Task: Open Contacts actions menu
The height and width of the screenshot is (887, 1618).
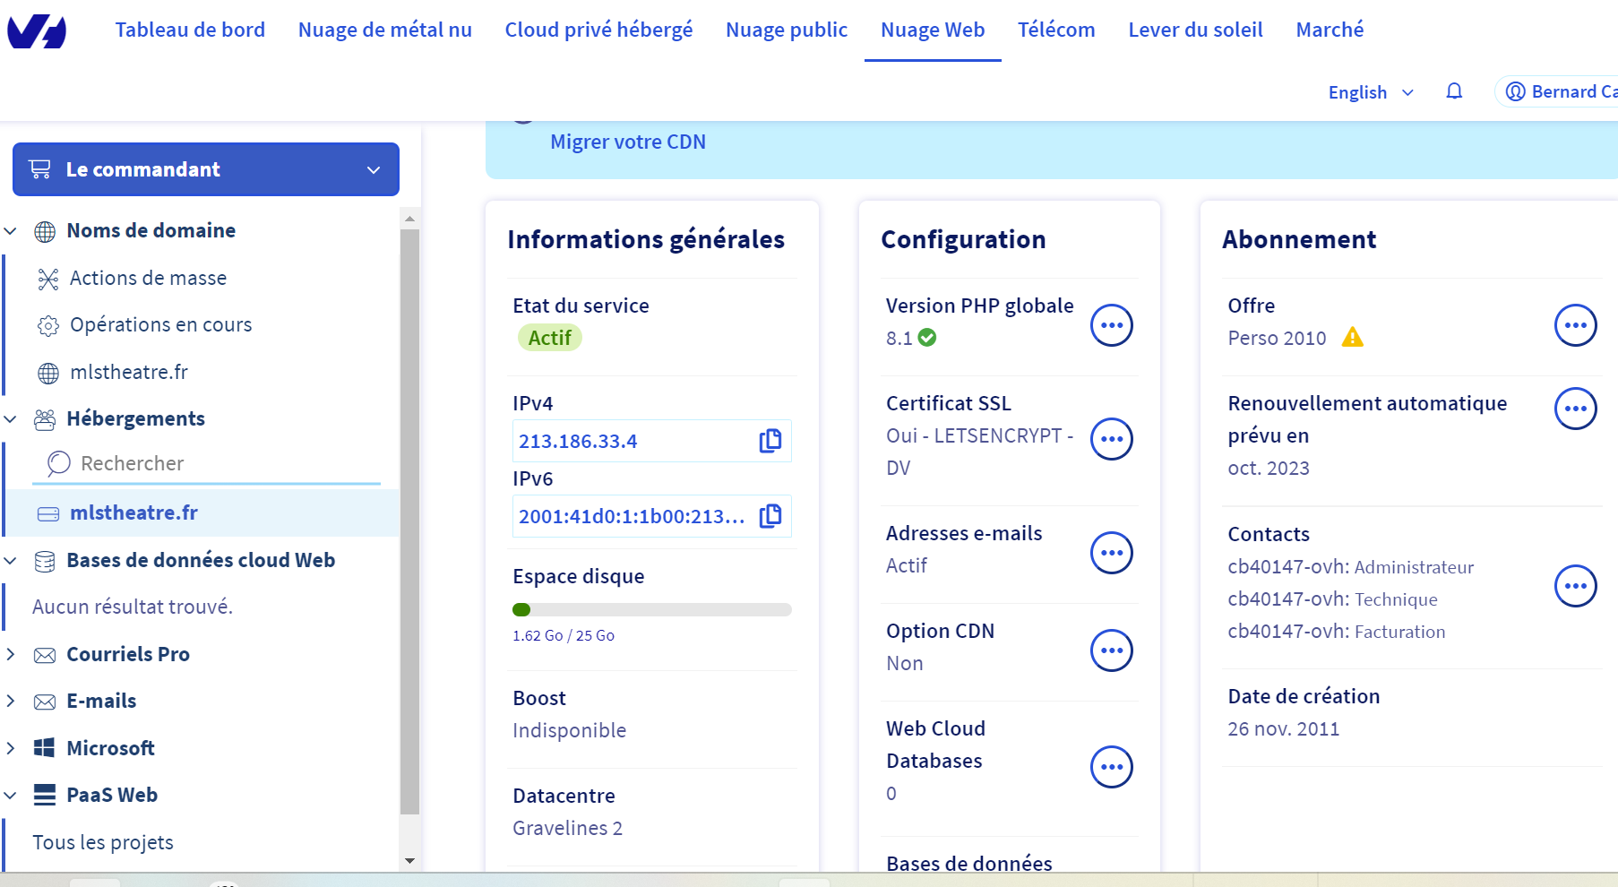Action: pyautogui.click(x=1575, y=586)
